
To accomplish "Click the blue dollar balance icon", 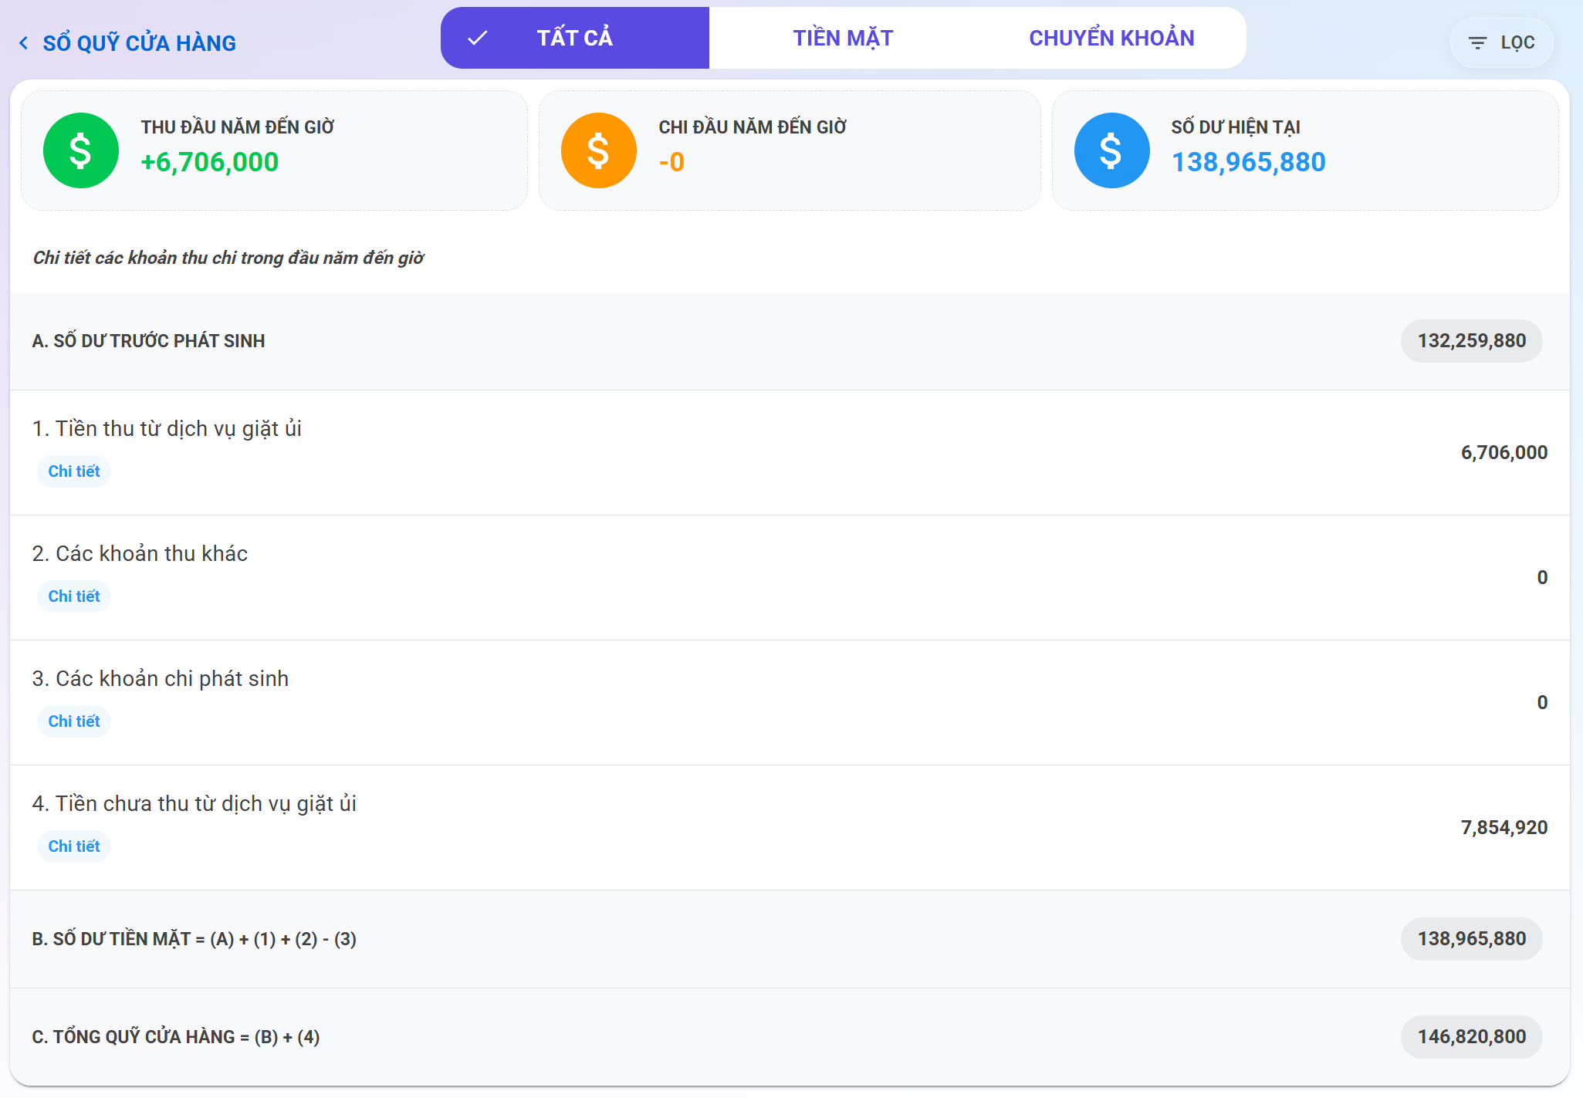I will pyautogui.click(x=1112, y=150).
